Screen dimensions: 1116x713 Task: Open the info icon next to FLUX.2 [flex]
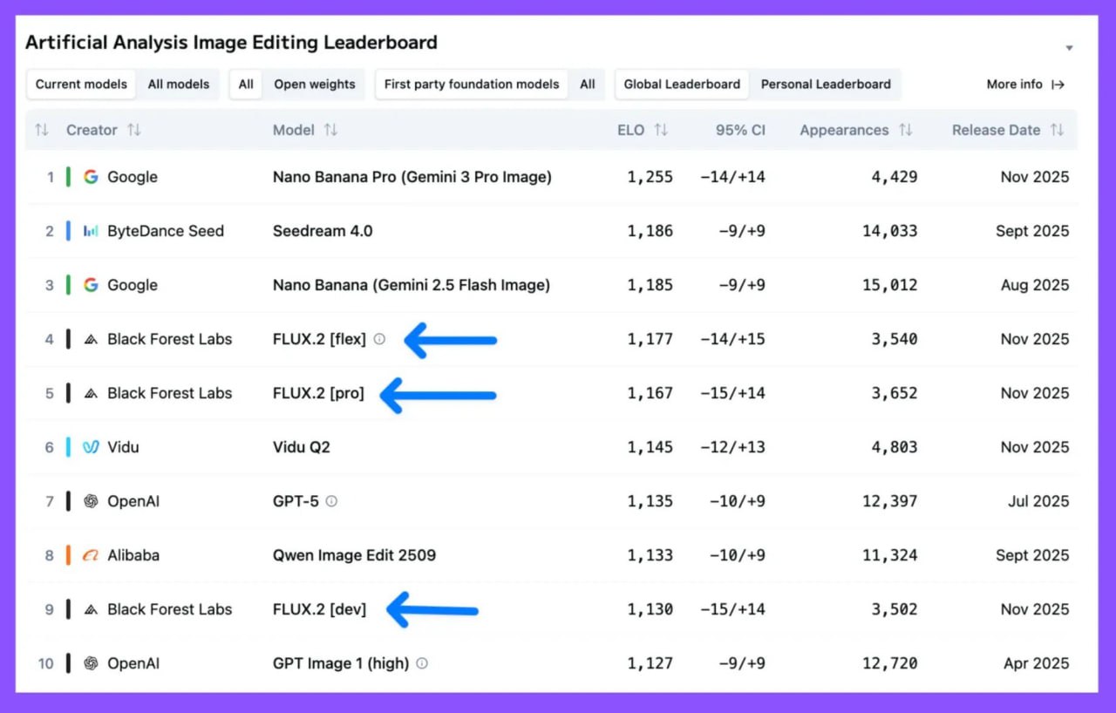click(x=379, y=339)
